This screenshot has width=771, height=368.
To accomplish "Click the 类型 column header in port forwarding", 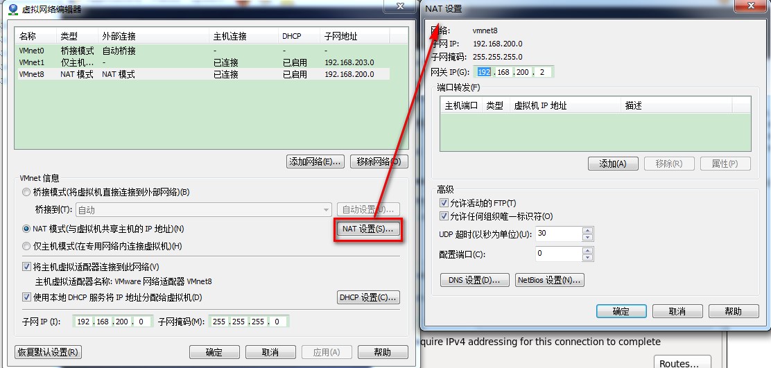I will 496,105.
